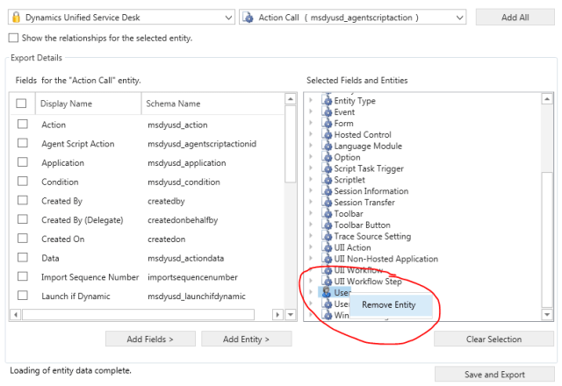The width and height of the screenshot is (562, 386).
Task: Check the Import Sequence Number field checkbox
Action: 23,276
